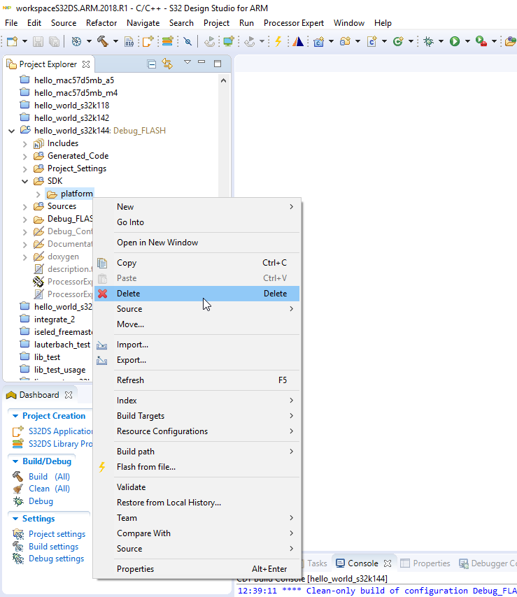Click the new C++ class toolbar icon
This screenshot has width=517, height=597.
(x=398, y=41)
